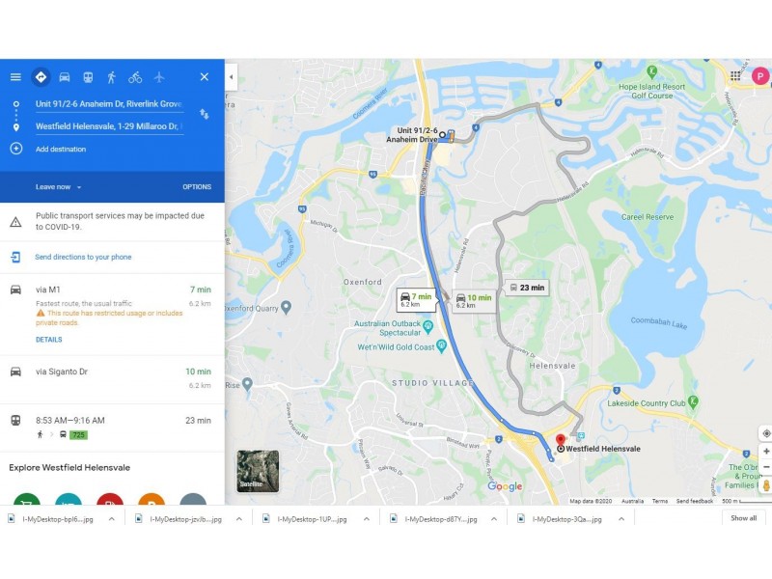Select the flights travel mode icon
The width and height of the screenshot is (772, 579).
[x=158, y=77]
